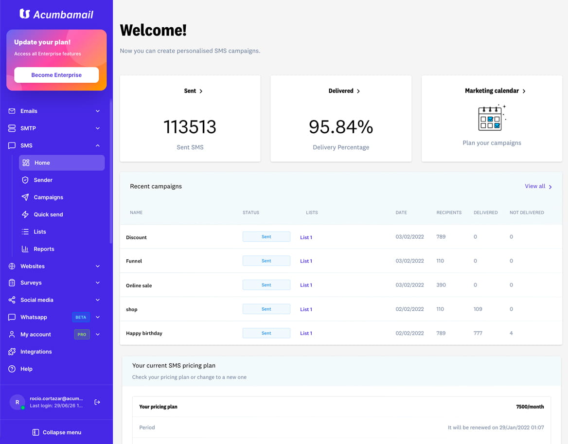The height and width of the screenshot is (444, 568).
Task: Open the Reports menu item
Action: pyautogui.click(x=44, y=249)
